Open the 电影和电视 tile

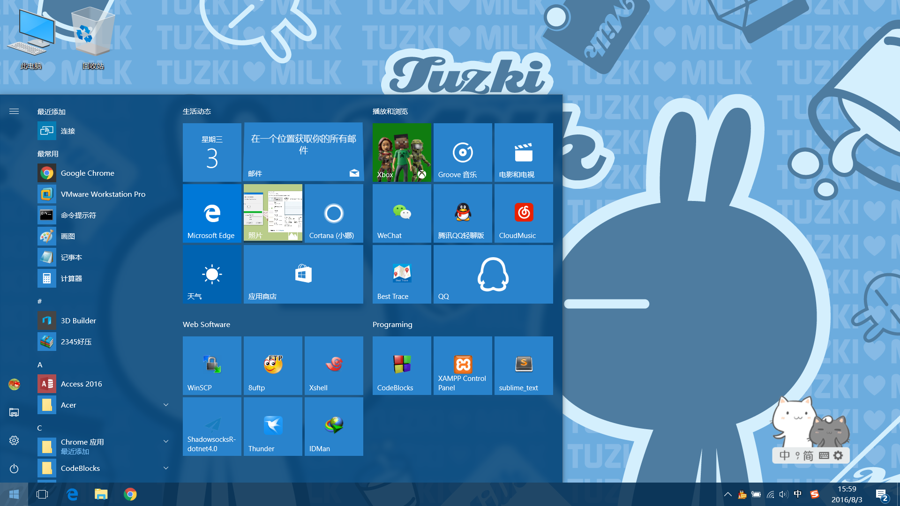(524, 152)
